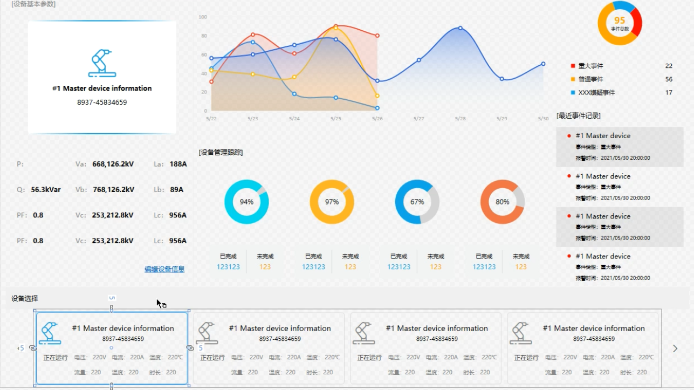
Task: Click serial 8937-45834659 in the large device card
Action: point(102,102)
